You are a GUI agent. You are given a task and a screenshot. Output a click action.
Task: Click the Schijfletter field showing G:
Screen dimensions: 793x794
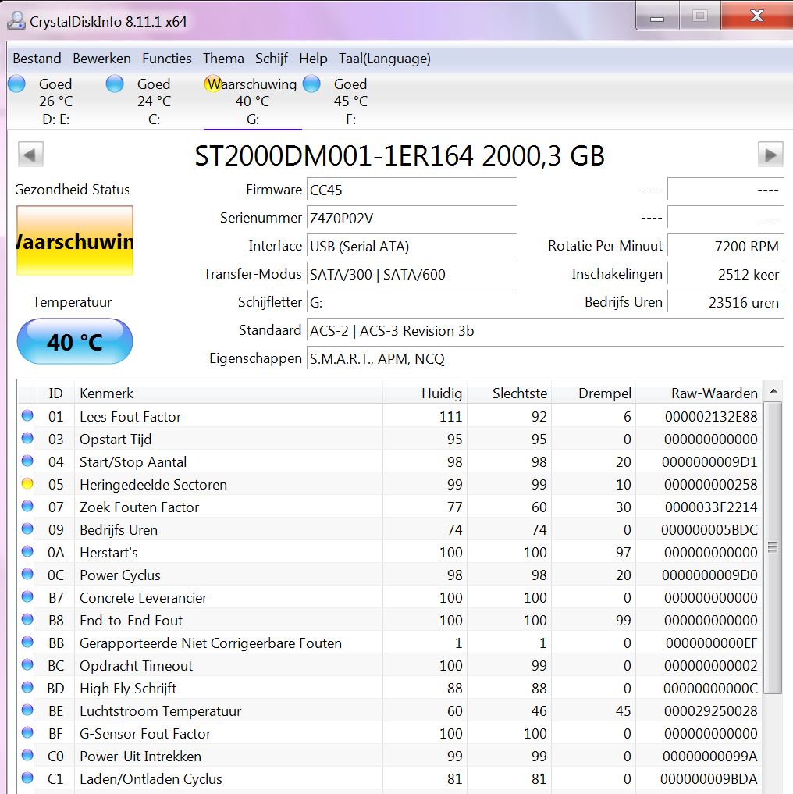[x=411, y=303]
